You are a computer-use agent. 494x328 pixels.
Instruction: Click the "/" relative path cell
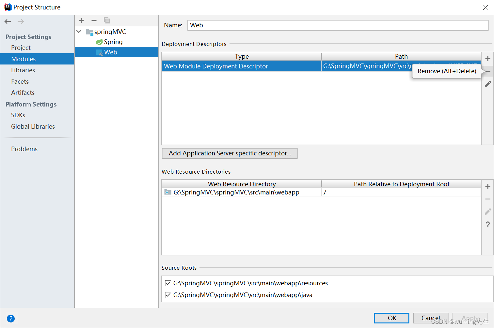coord(401,192)
